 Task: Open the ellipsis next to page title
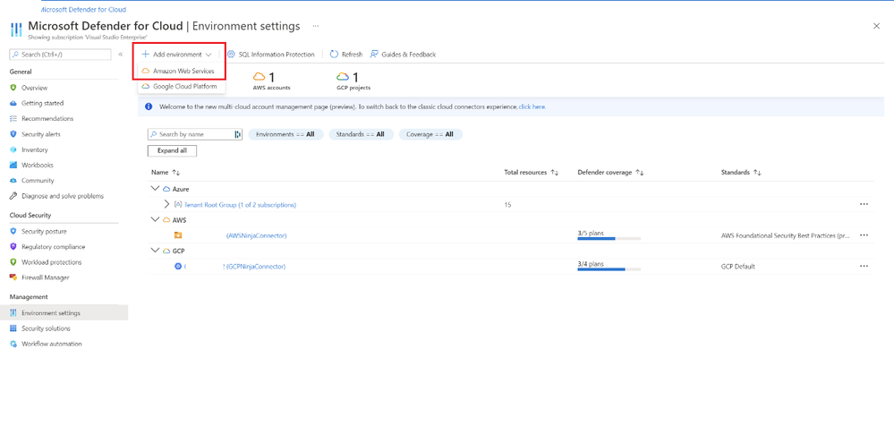click(x=315, y=26)
